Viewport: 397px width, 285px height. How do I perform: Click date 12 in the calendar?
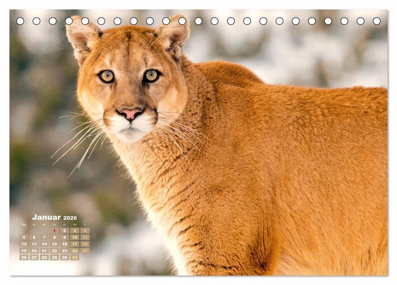(x=24, y=244)
